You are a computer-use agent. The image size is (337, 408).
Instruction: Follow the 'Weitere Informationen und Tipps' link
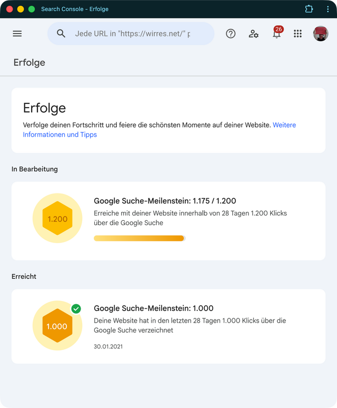(x=159, y=130)
